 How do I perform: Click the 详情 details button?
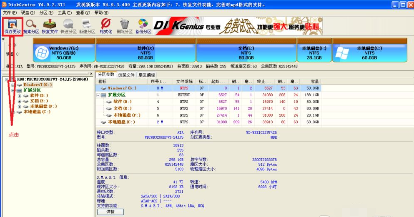coord(110,212)
